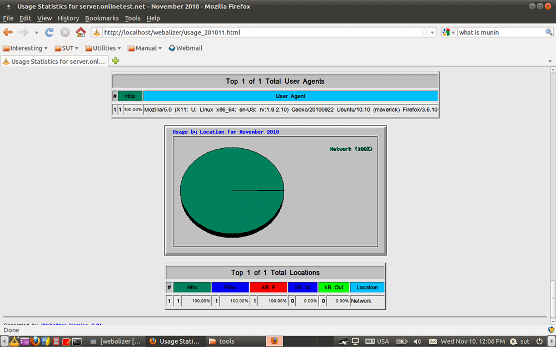
Task: Open a new tab with the plus icon
Action: point(116,61)
